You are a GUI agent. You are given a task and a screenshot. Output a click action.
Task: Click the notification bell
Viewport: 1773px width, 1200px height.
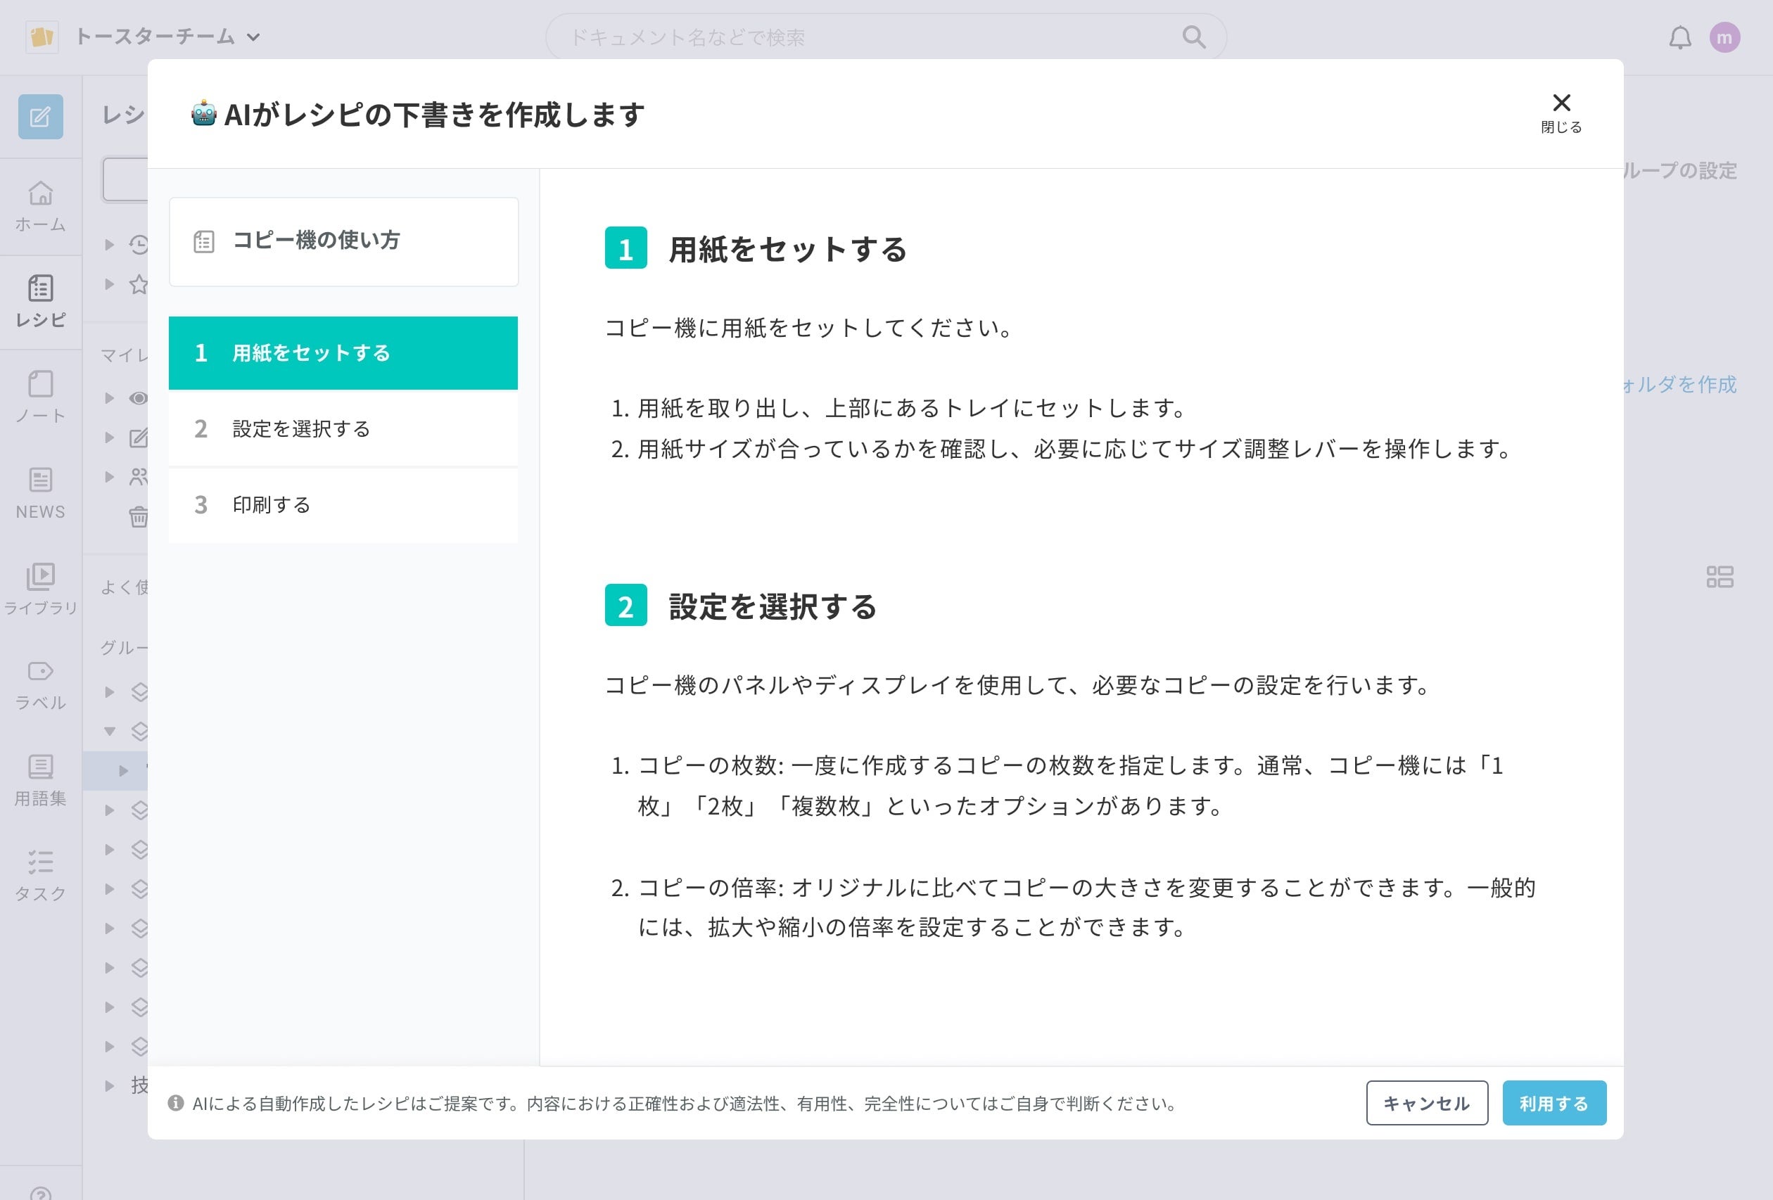point(1680,37)
